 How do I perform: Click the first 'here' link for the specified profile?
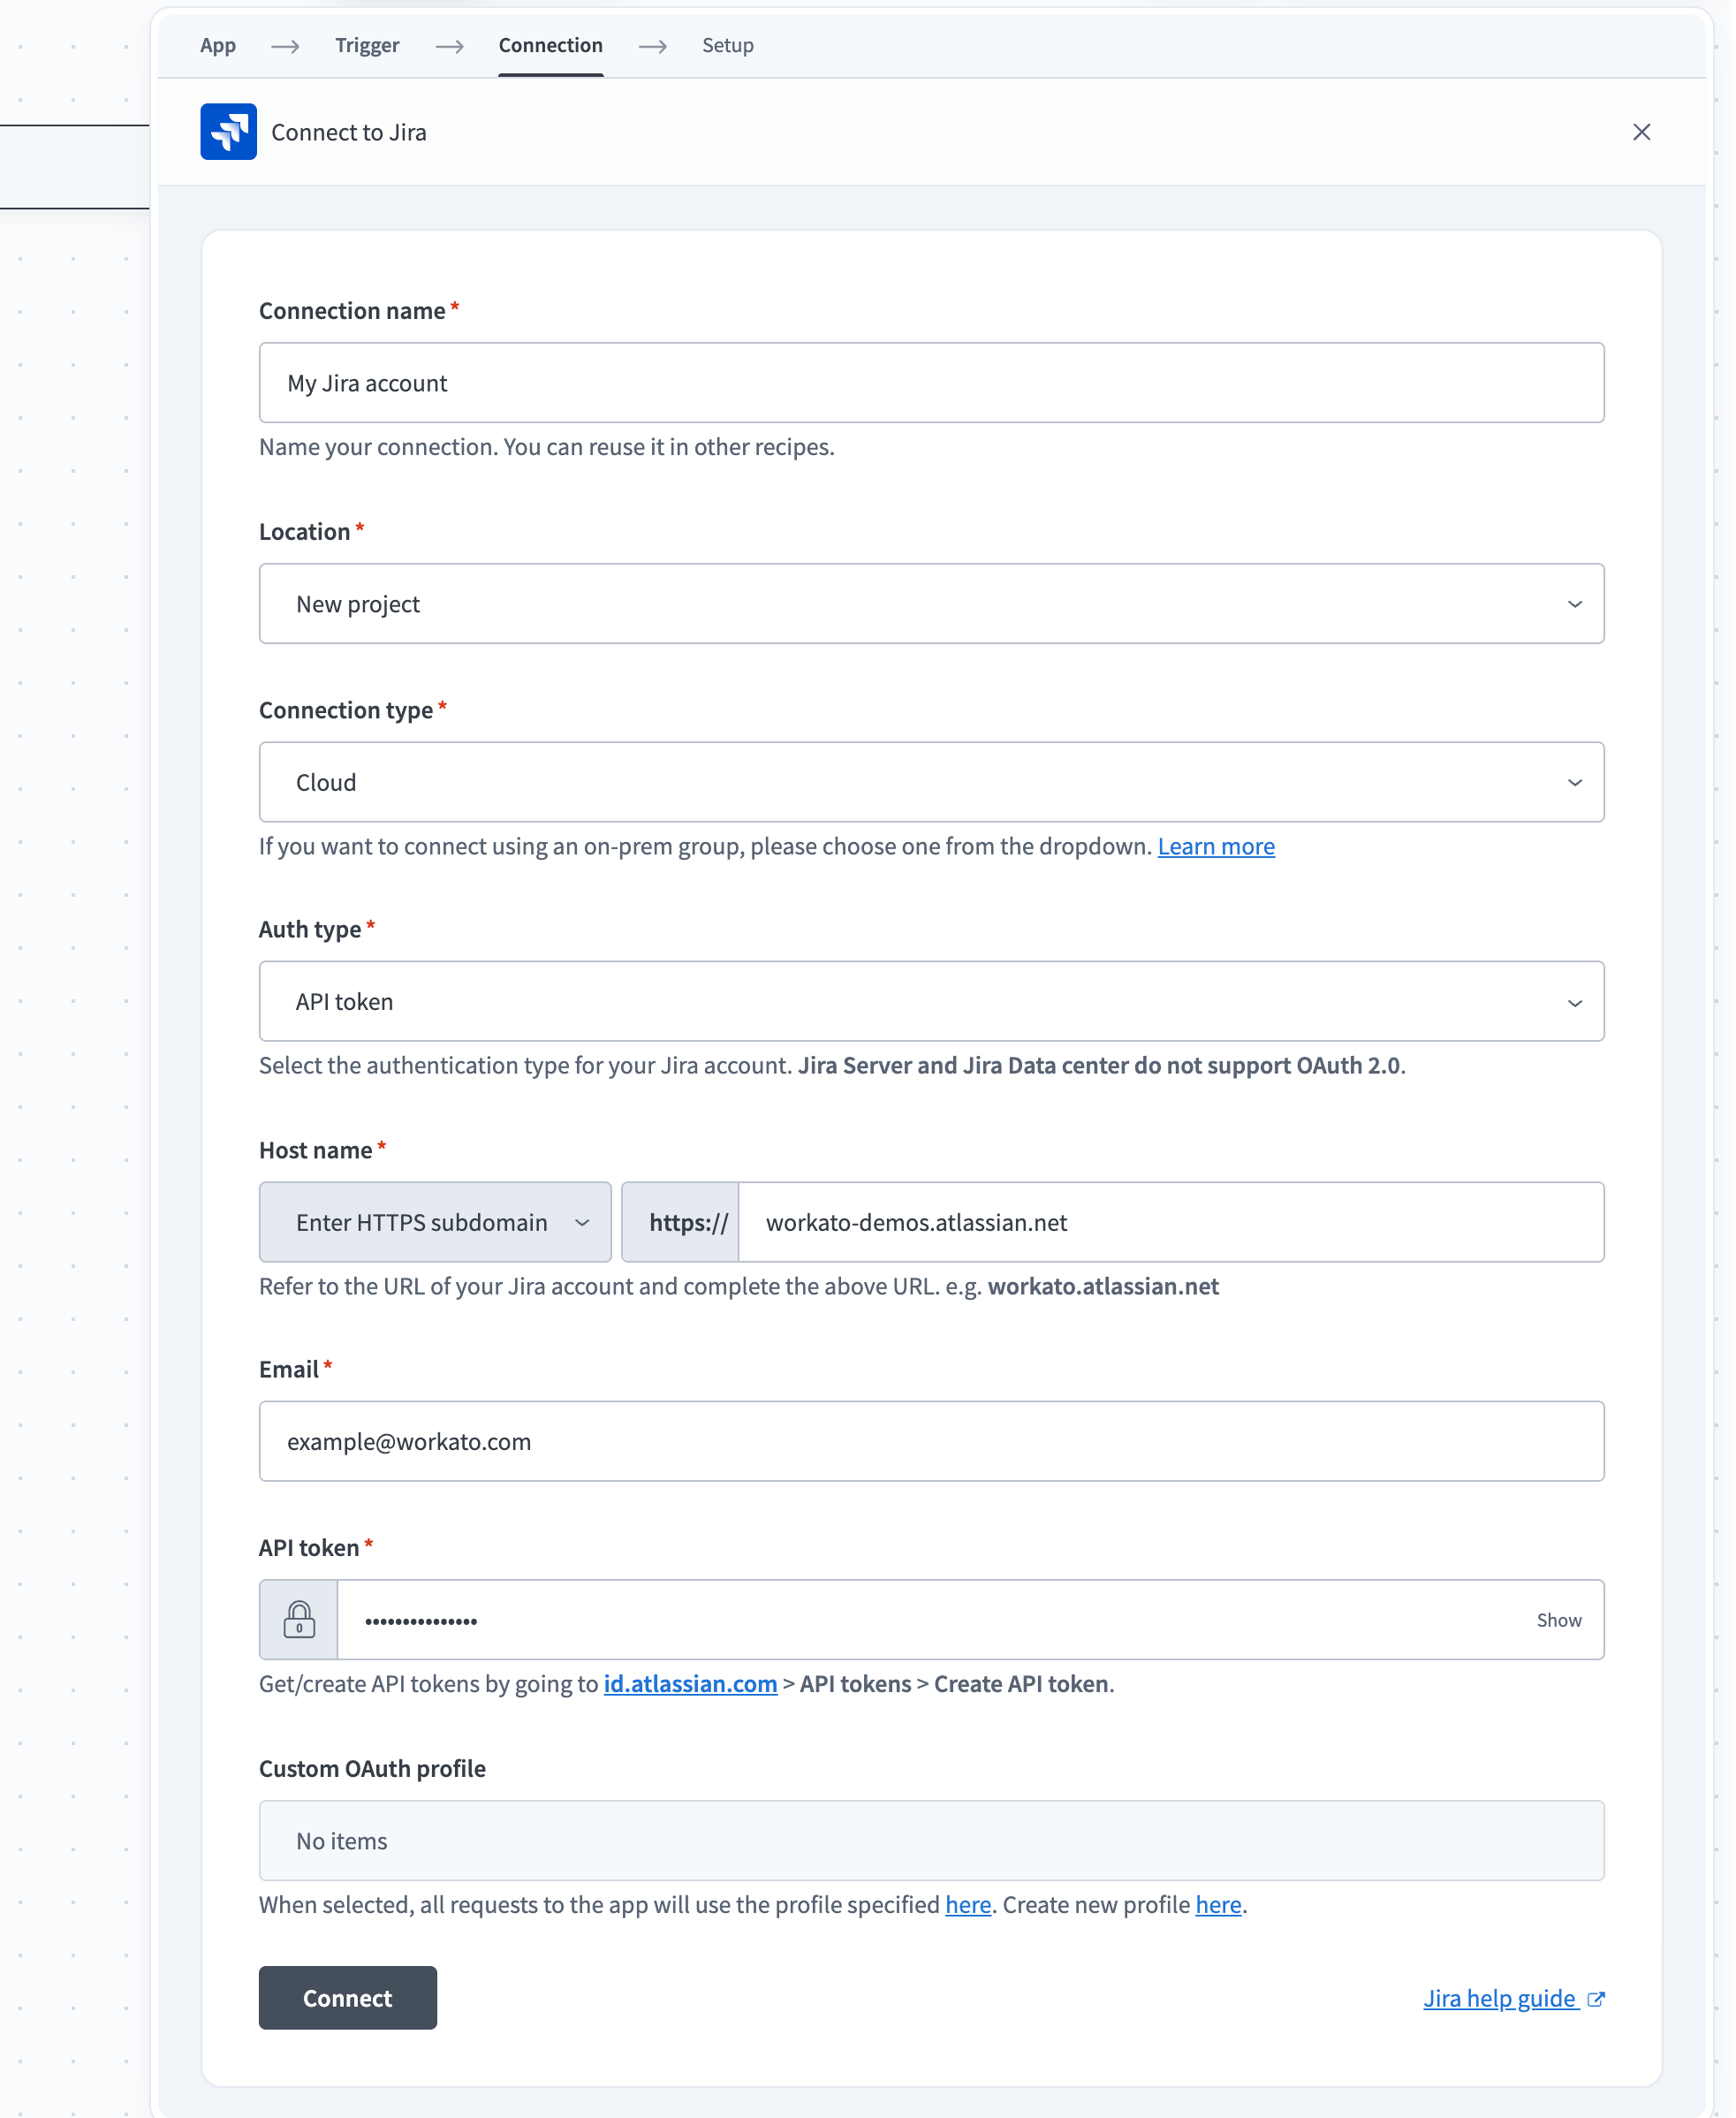[x=968, y=1905]
